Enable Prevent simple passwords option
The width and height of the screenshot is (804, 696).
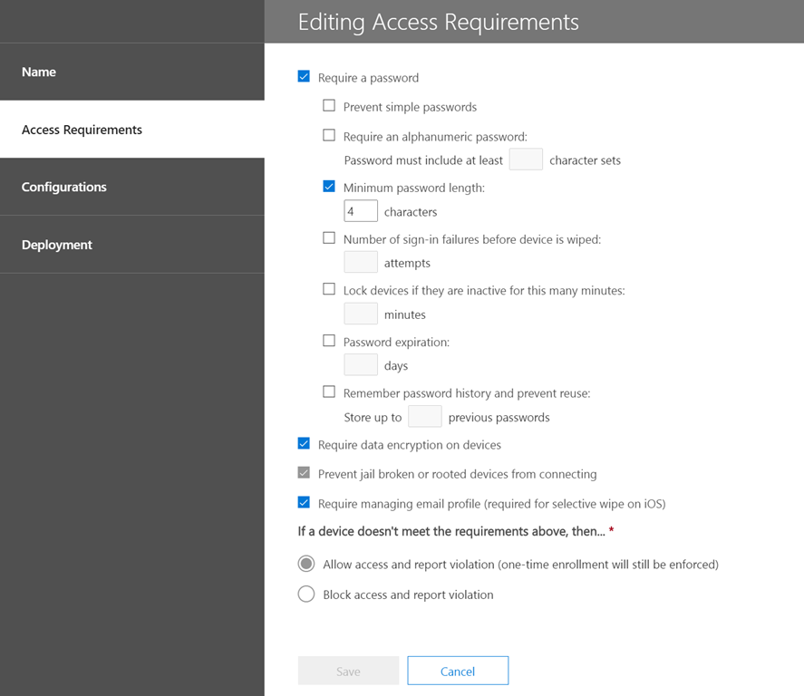pos(329,106)
